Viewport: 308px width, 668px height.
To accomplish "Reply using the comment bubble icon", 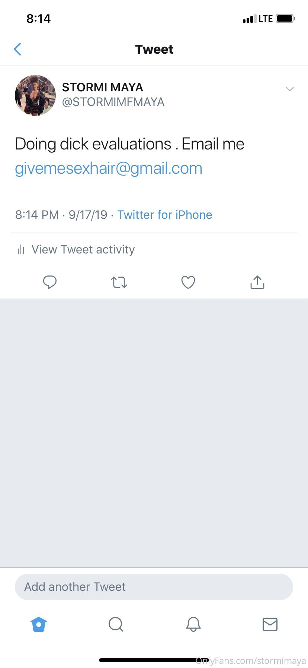I will (x=50, y=282).
